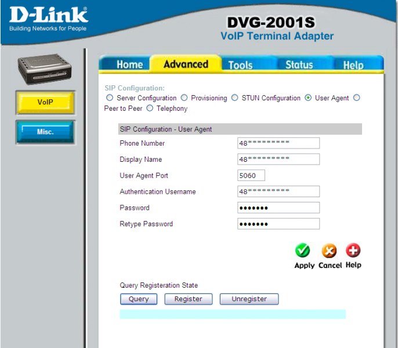Click the 'Building Networks for People' tagline
The image size is (398, 348).
pyautogui.click(x=48, y=28)
